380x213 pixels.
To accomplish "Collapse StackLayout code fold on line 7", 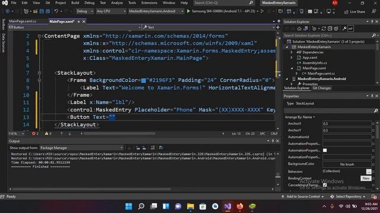I will 39,73.
